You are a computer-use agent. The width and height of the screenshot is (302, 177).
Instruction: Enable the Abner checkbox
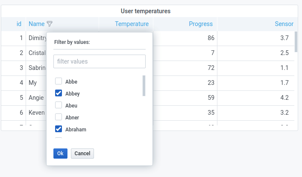click(x=59, y=117)
